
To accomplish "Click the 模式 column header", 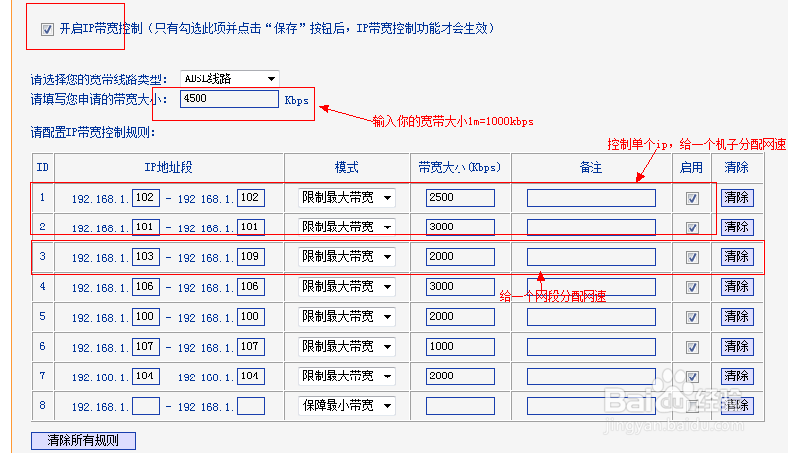I will click(346, 168).
